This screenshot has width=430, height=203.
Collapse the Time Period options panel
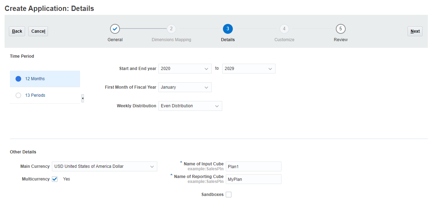[82, 98]
